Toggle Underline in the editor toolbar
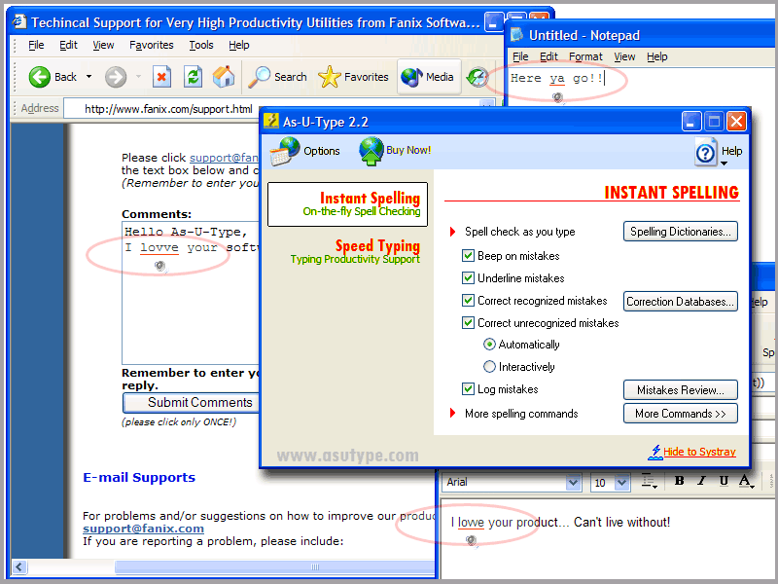The height and width of the screenshot is (584, 778). tap(724, 481)
